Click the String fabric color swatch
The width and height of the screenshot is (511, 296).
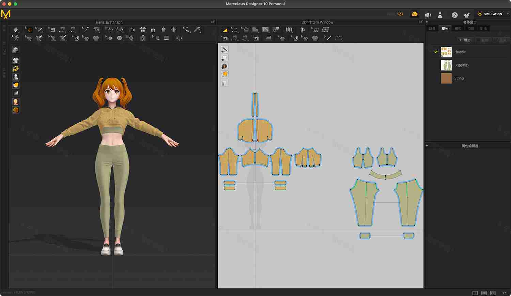tap(446, 78)
